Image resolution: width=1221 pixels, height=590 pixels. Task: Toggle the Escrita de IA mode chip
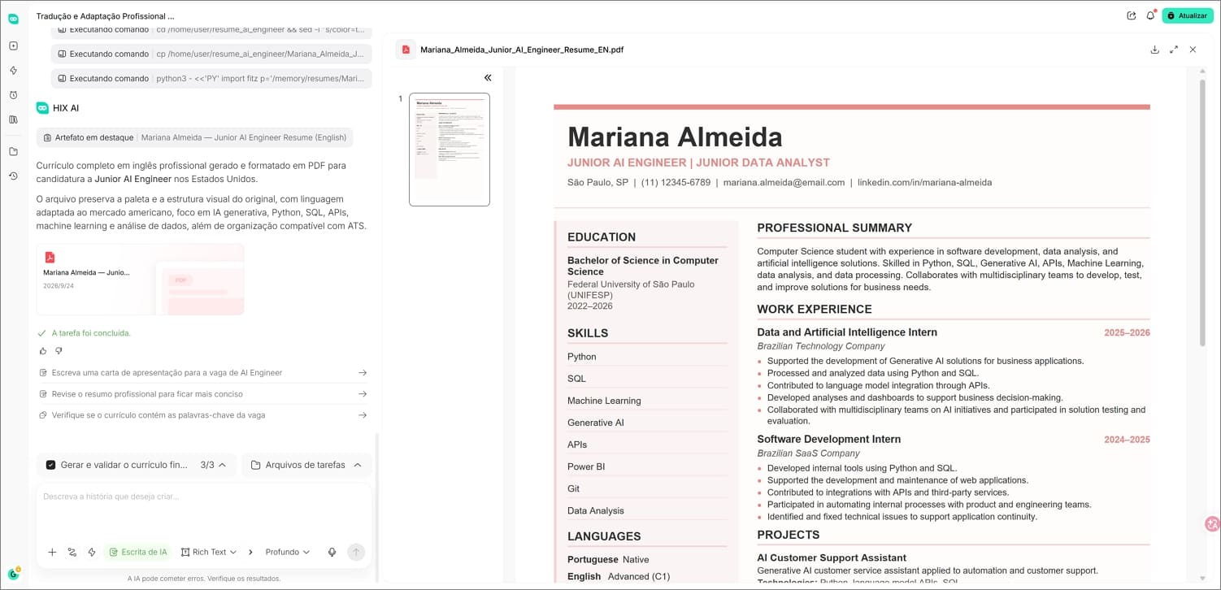(x=137, y=552)
